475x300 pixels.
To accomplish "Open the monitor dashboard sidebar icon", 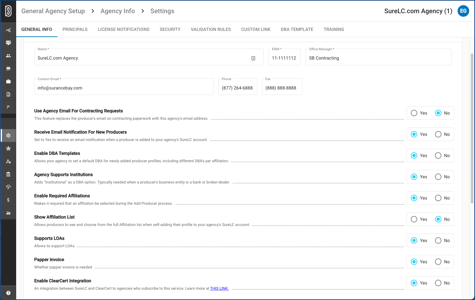I will (8, 43).
